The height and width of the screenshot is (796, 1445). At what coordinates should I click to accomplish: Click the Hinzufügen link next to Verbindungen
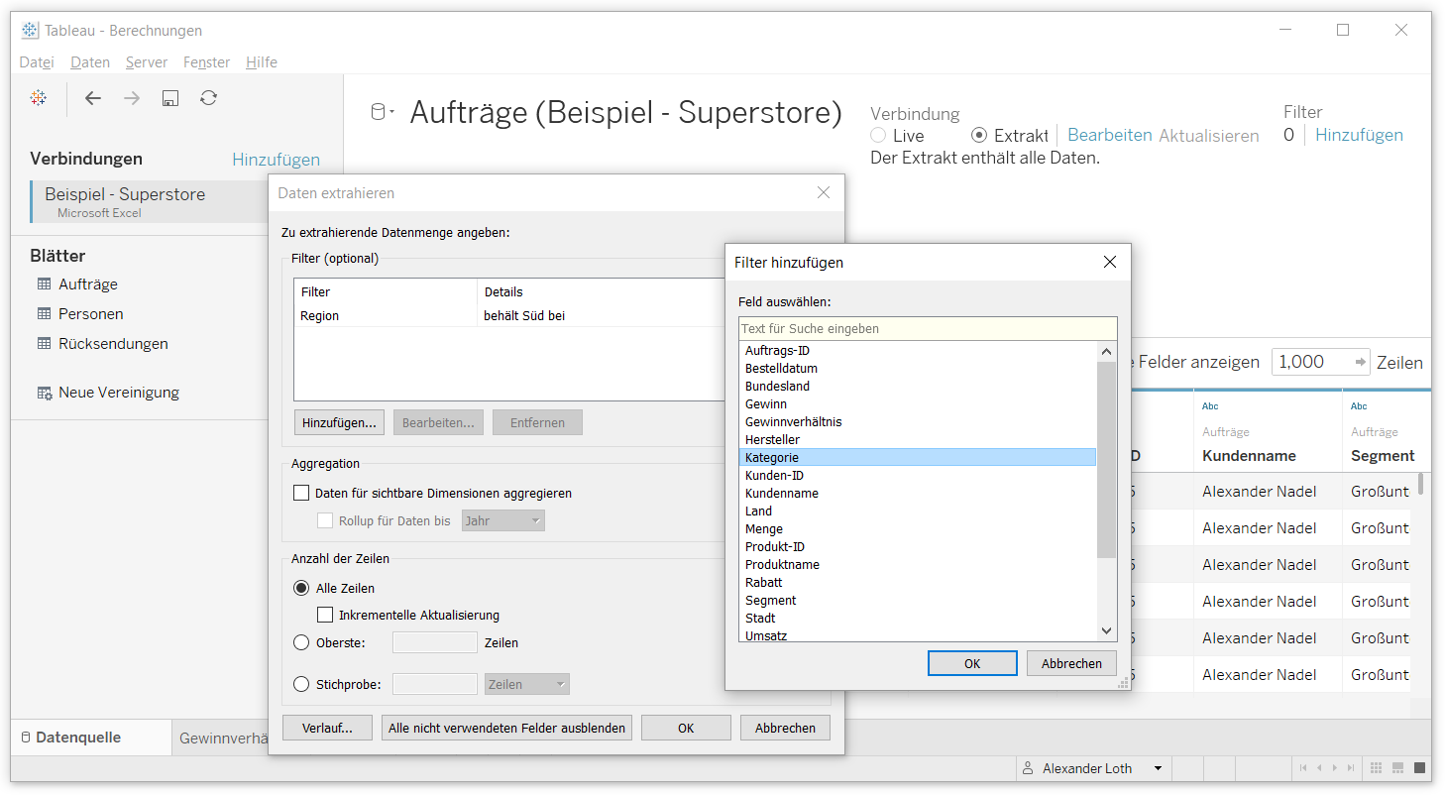pos(276,160)
